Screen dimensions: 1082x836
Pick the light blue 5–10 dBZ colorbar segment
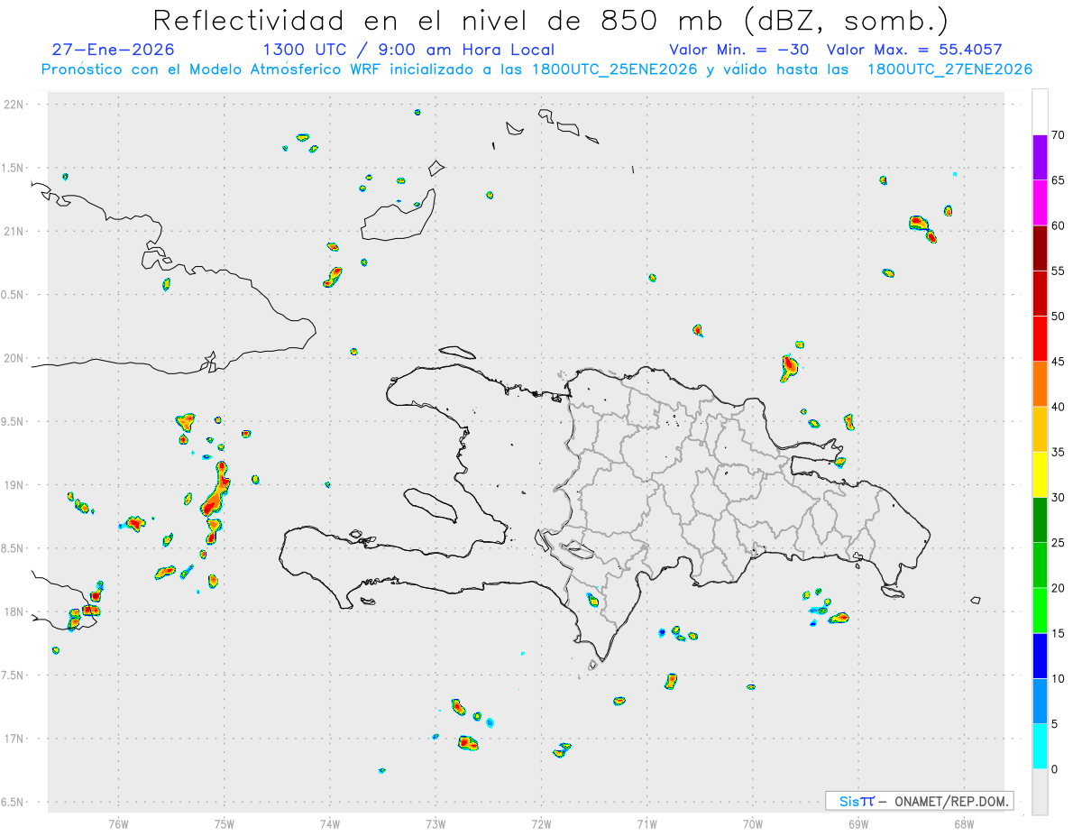(1040, 701)
